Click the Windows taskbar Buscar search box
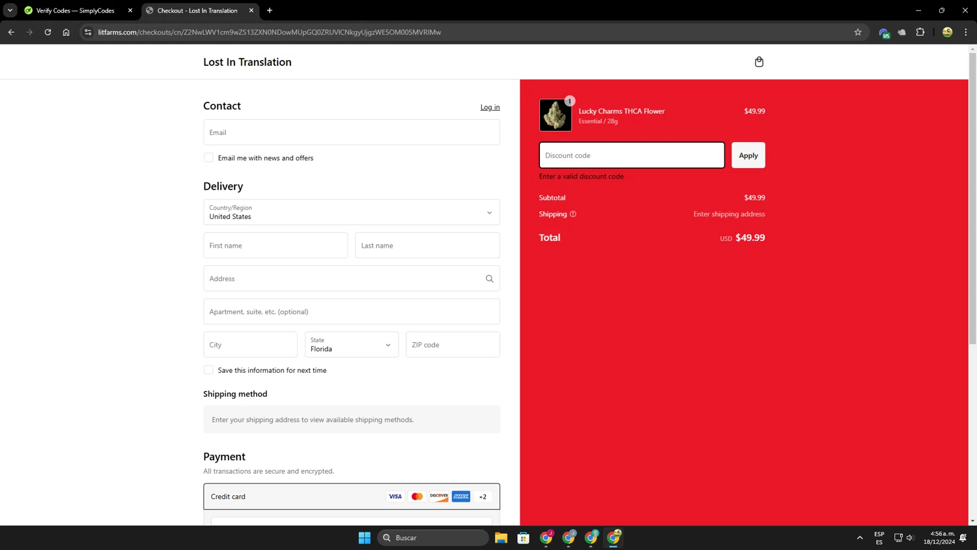 point(432,538)
